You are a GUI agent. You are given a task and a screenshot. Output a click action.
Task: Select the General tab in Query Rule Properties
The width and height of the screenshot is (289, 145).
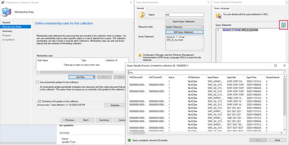pyautogui.click(x=140, y=8)
